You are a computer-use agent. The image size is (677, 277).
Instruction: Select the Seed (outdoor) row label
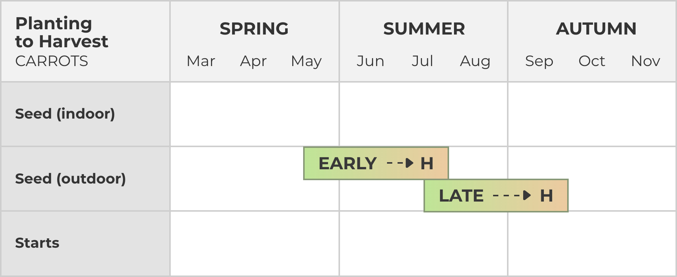pos(70,179)
